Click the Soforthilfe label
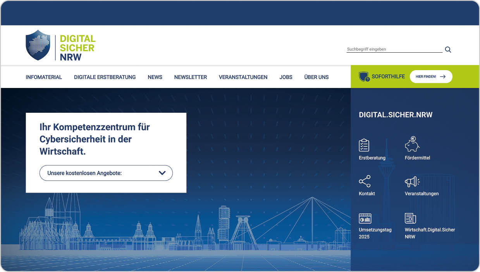Screen dimensions: 480x272 pyautogui.click(x=388, y=77)
